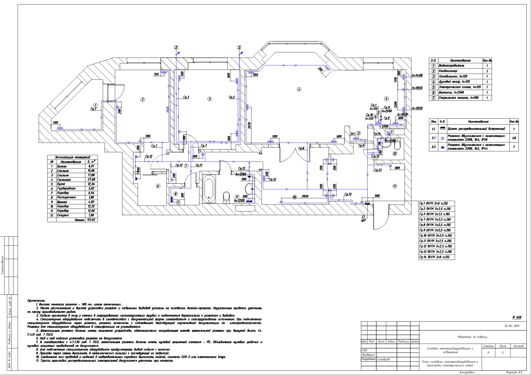Click 'Щиток распределительный встроенный' specification row

click(476, 129)
